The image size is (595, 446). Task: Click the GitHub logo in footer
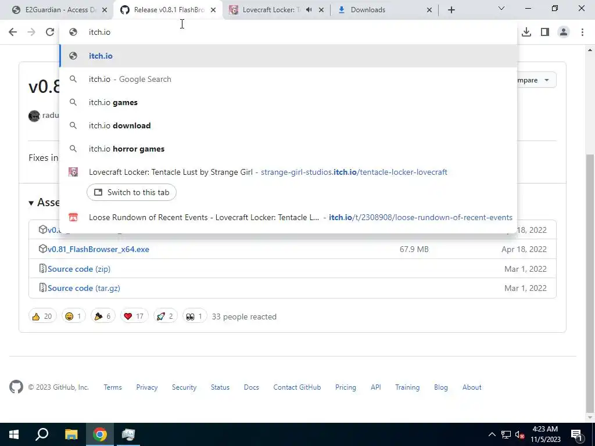tap(16, 387)
